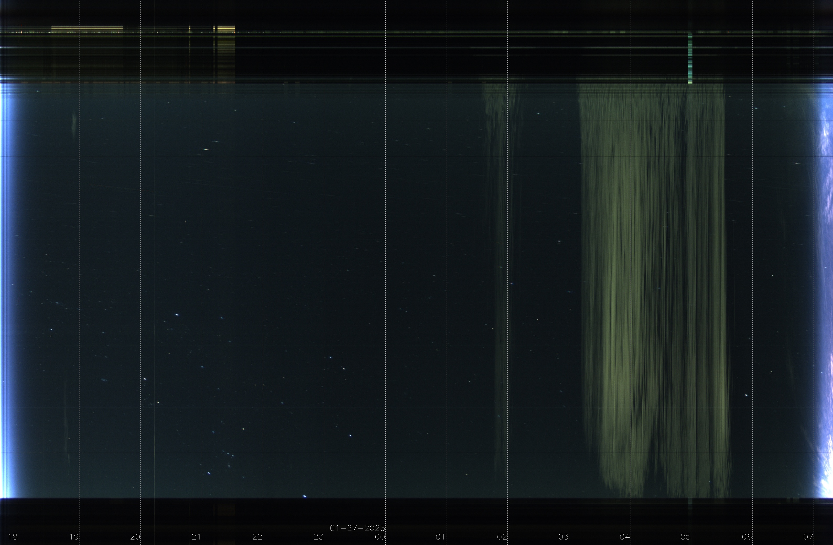This screenshot has height=545, width=833.
Task: Click the 04 hour label
Action: 625,536
